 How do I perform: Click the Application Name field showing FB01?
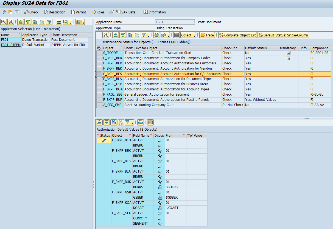tap(175, 22)
